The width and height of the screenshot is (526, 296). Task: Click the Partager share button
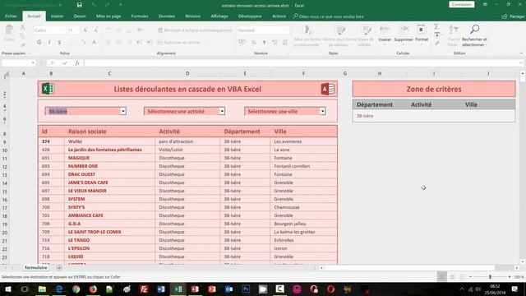pos(513,16)
